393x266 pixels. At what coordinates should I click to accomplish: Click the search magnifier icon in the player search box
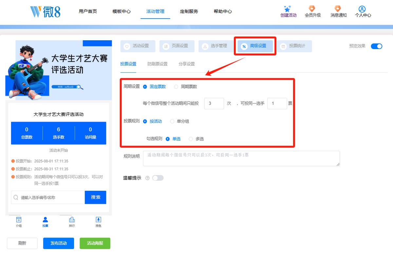pyautogui.click(x=16, y=198)
